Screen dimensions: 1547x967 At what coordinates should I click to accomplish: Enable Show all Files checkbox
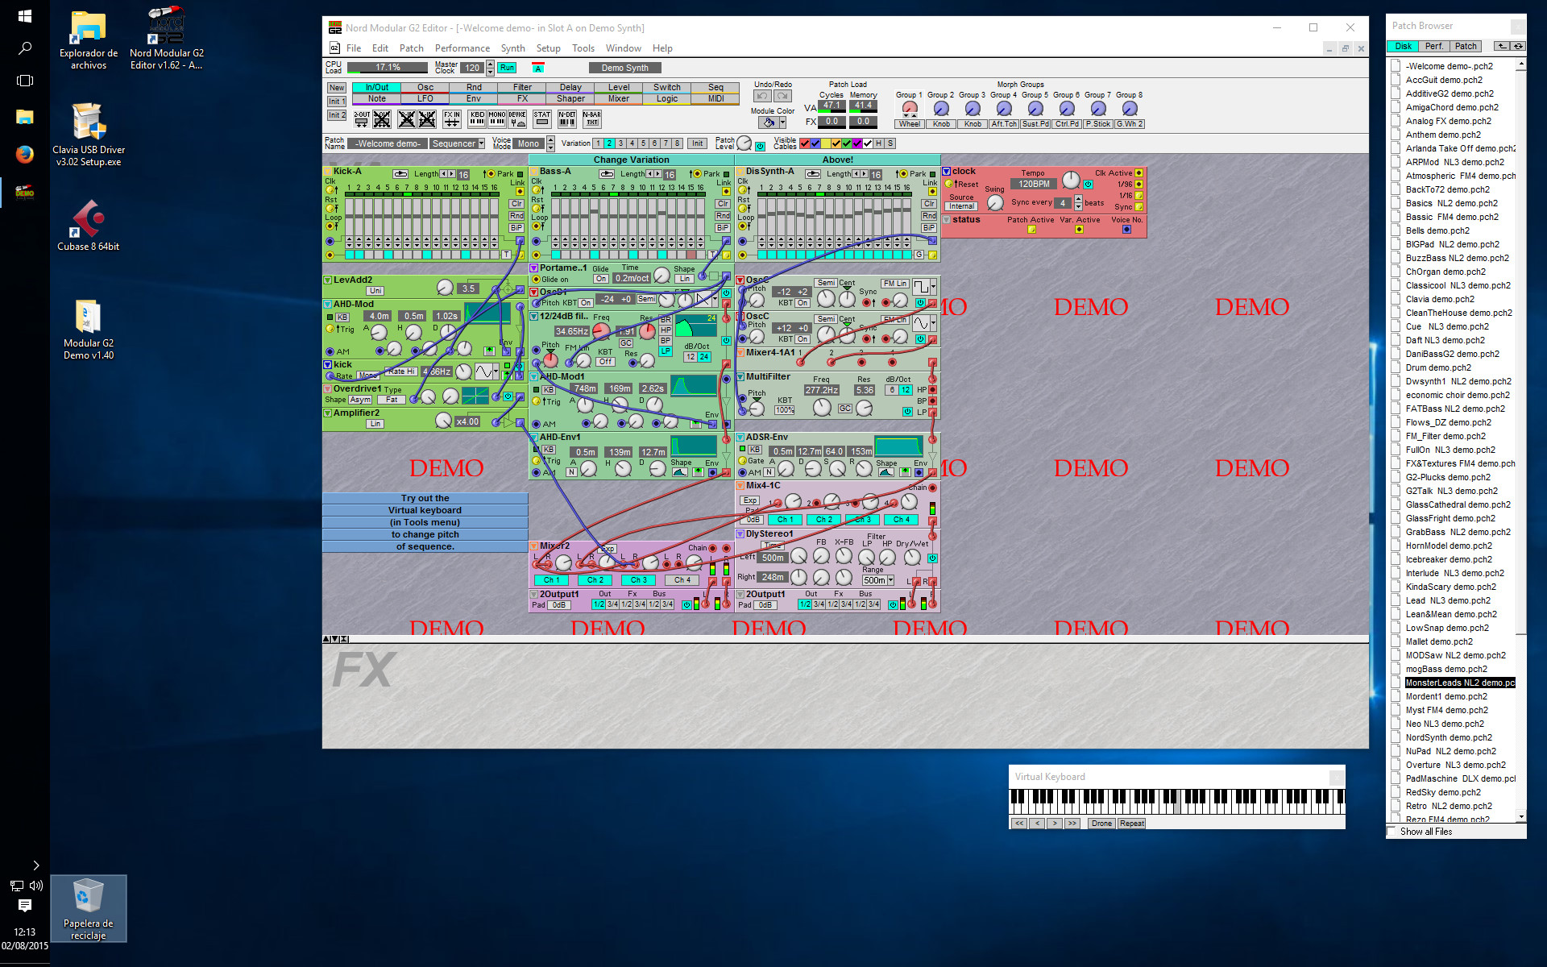click(x=1391, y=831)
